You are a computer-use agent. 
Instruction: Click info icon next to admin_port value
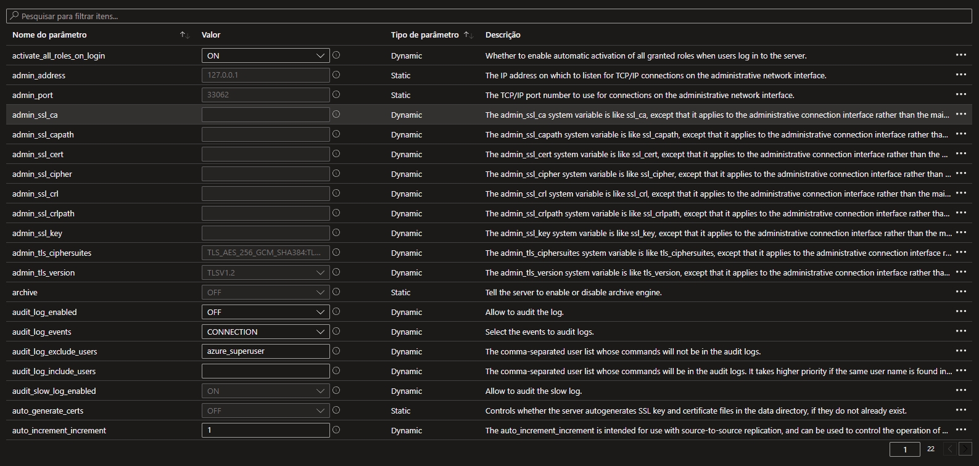click(336, 94)
